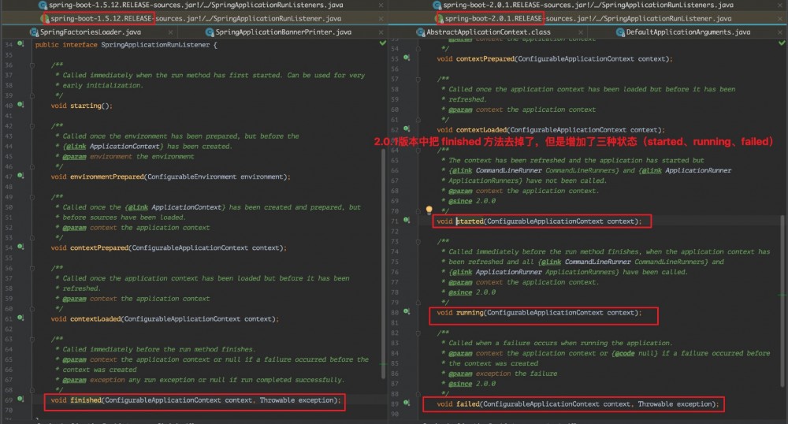The image size is (788, 424).
Task: Click the gutter icon beside the running method
Action: click(407, 312)
